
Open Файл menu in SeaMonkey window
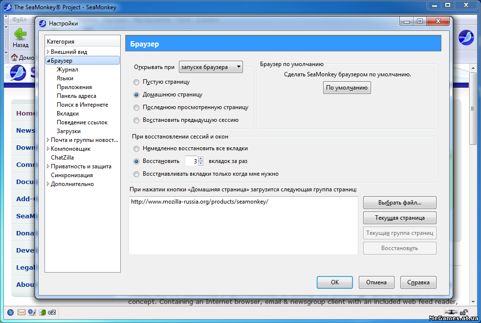[x=19, y=20]
